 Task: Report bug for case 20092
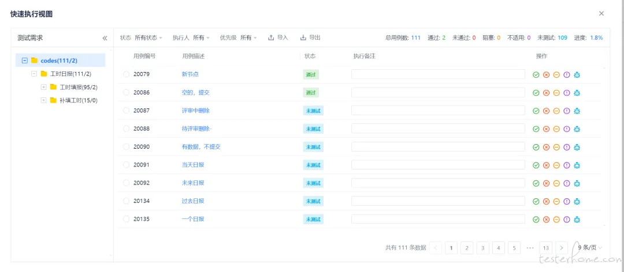pos(577,183)
